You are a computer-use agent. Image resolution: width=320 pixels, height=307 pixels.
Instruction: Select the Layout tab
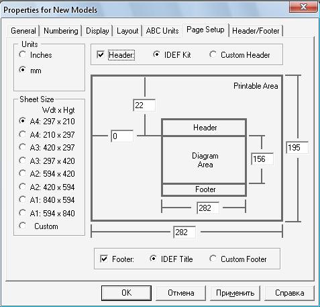(127, 31)
